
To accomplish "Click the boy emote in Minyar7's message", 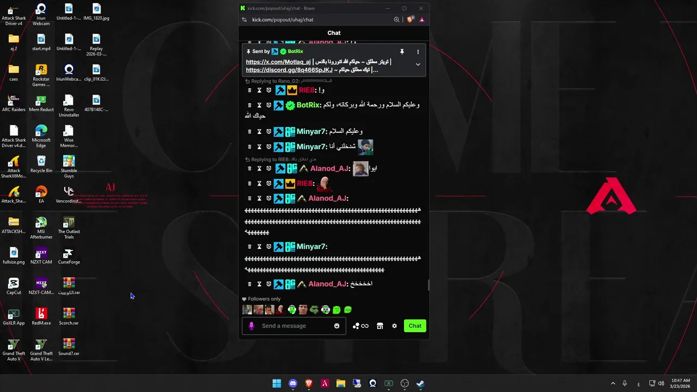I will pyautogui.click(x=365, y=146).
